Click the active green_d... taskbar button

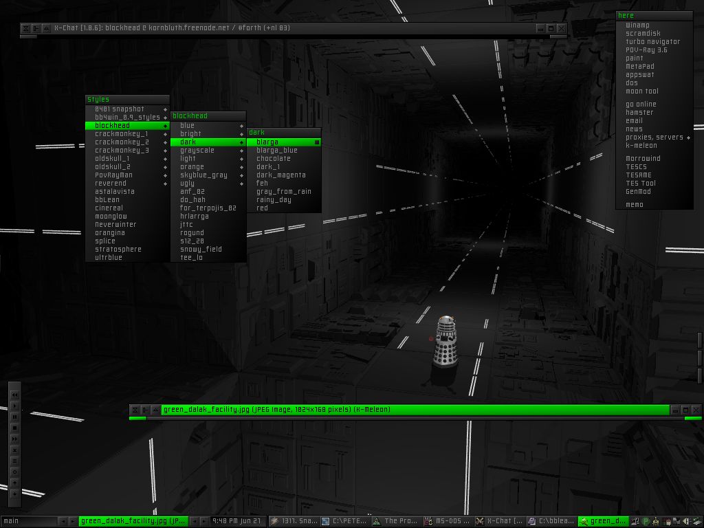coord(603,521)
